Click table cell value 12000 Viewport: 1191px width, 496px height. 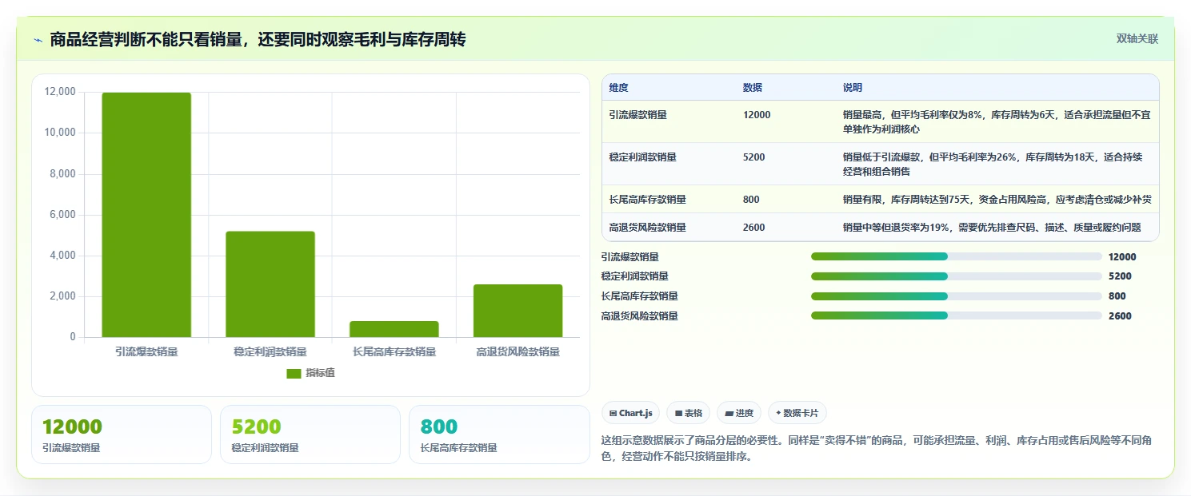[x=757, y=115]
